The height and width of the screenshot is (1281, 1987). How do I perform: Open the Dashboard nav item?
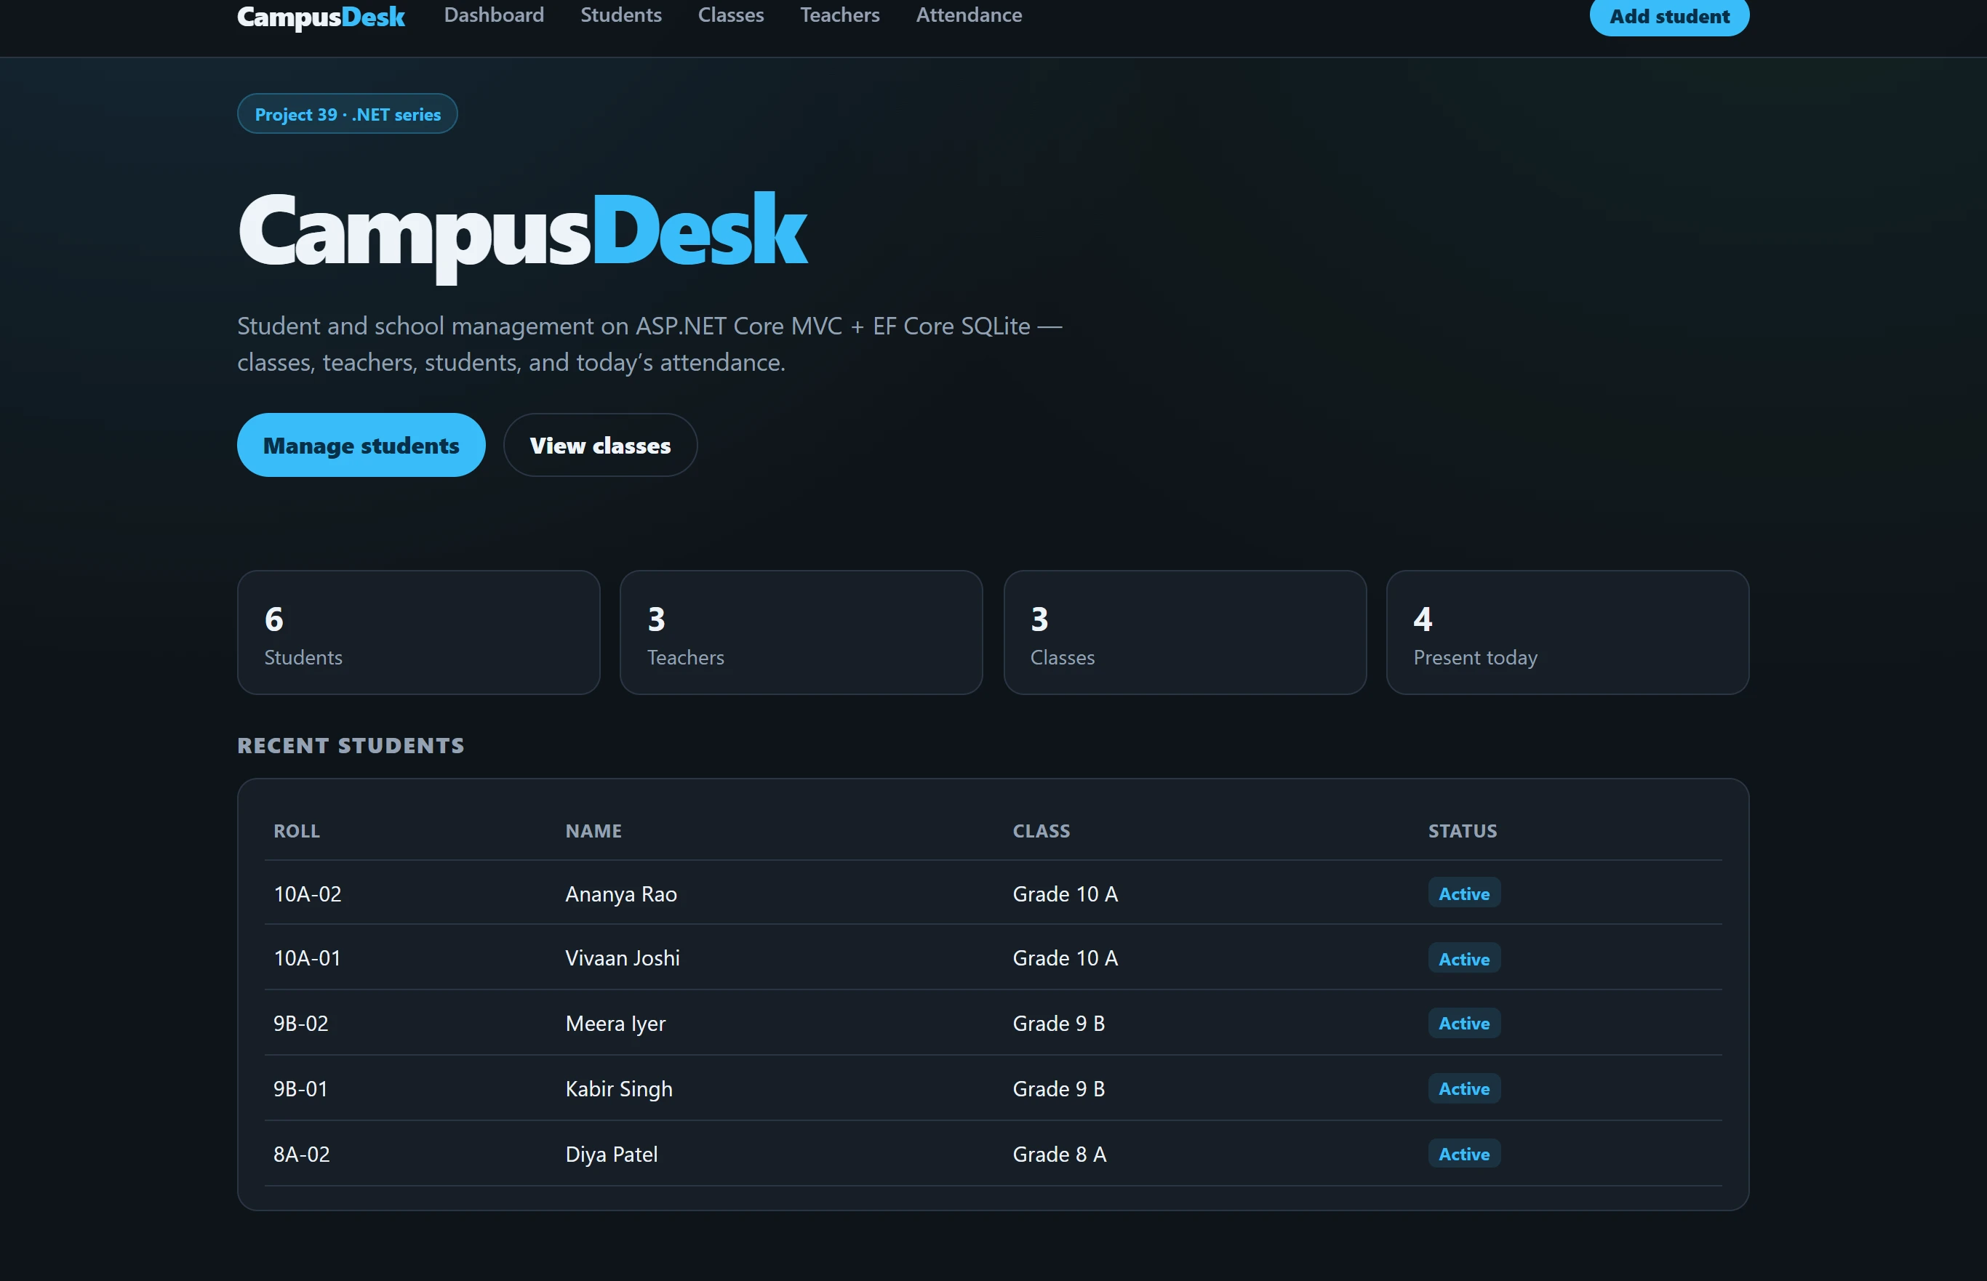(x=493, y=15)
